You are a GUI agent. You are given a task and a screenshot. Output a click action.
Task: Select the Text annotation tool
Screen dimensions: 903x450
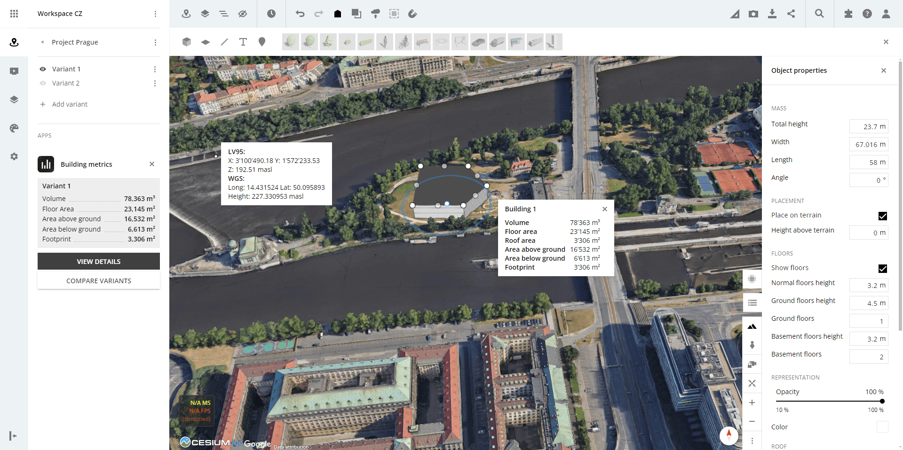[x=243, y=42]
